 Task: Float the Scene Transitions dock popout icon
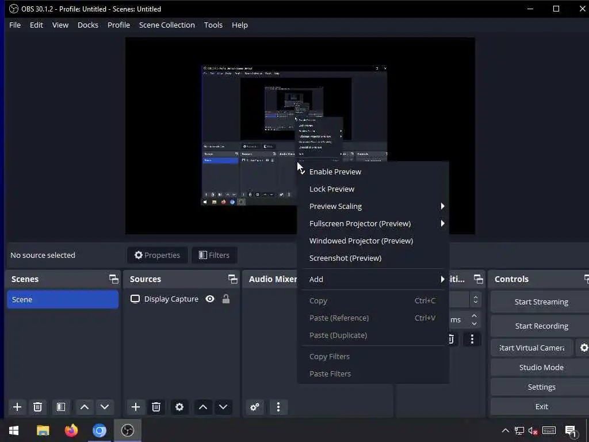click(x=478, y=279)
